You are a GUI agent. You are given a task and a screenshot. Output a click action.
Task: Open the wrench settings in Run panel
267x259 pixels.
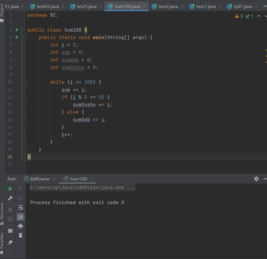coord(10,198)
